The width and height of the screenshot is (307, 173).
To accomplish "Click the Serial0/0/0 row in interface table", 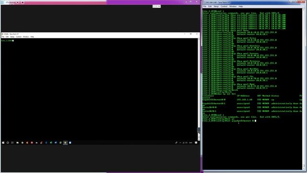I will coord(252,107).
